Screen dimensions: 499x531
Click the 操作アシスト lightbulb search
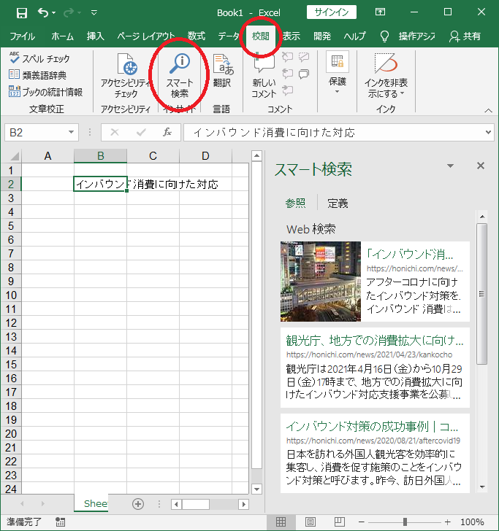[408, 36]
